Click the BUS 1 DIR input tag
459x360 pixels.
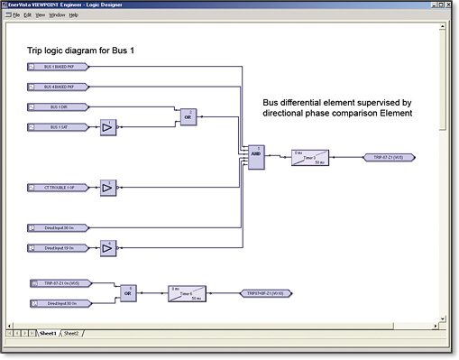[59, 107]
